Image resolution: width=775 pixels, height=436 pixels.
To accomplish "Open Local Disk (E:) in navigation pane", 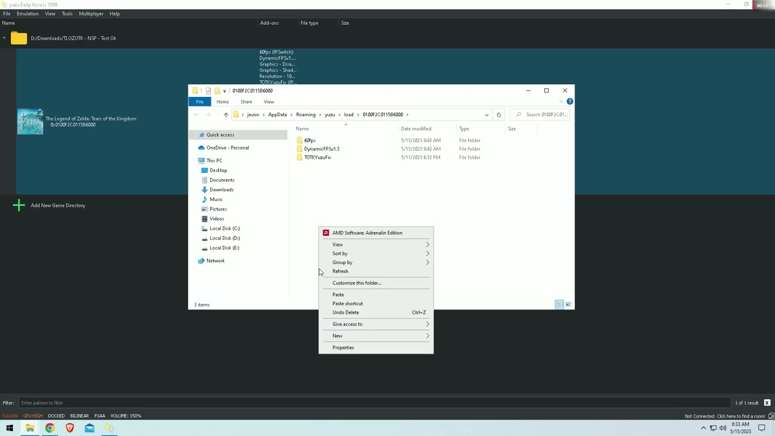I will [225, 248].
